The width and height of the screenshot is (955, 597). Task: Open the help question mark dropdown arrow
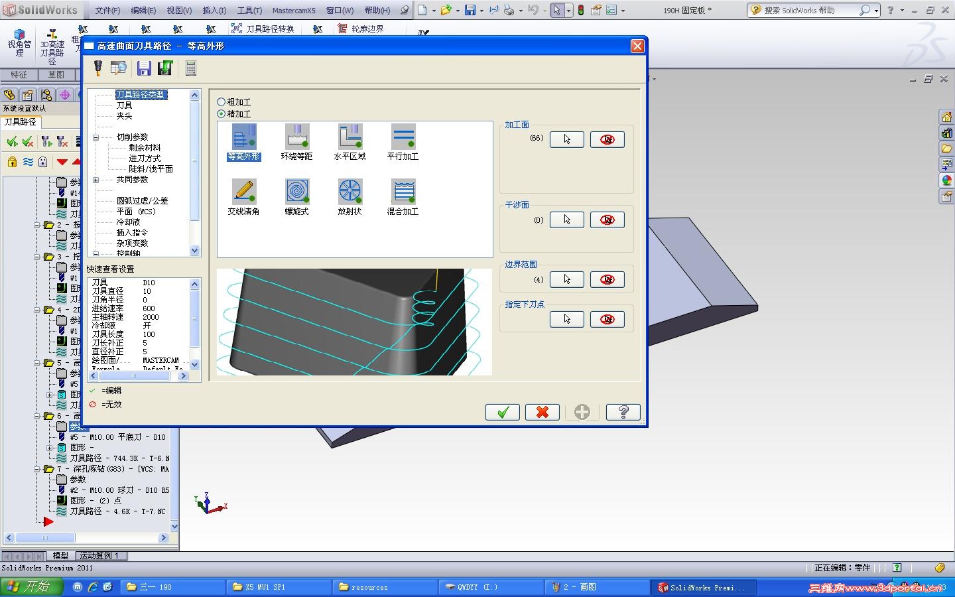(x=901, y=10)
